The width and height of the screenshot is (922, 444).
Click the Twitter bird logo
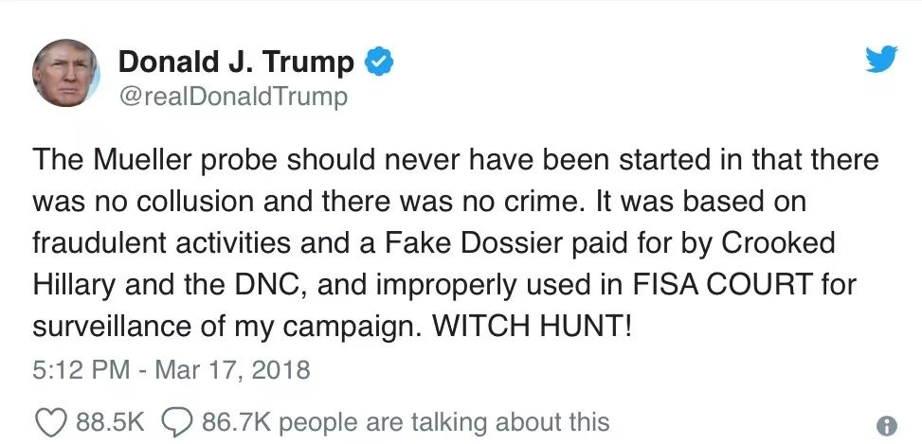881,59
